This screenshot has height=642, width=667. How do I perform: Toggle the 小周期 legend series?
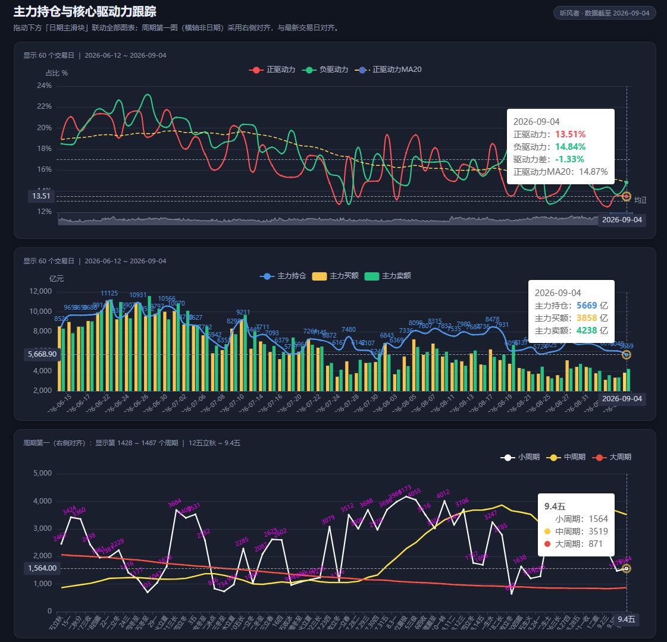click(520, 457)
